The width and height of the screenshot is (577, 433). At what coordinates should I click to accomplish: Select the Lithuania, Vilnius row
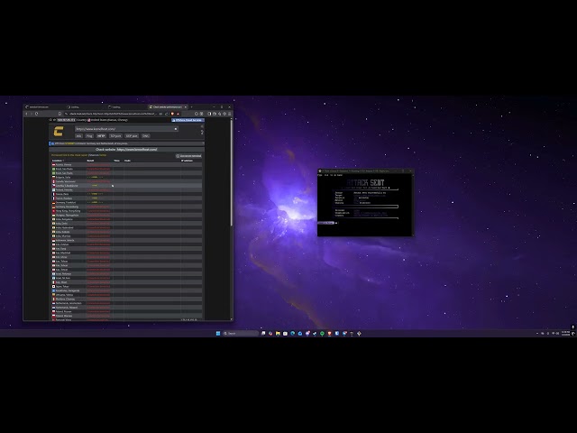tap(126, 295)
